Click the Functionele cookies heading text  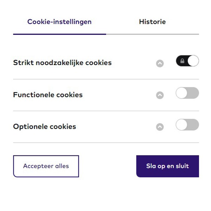coord(48,95)
